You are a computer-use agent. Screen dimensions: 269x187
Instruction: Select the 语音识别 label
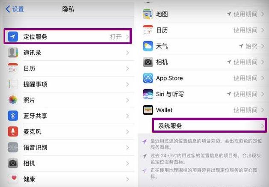(x=35, y=148)
